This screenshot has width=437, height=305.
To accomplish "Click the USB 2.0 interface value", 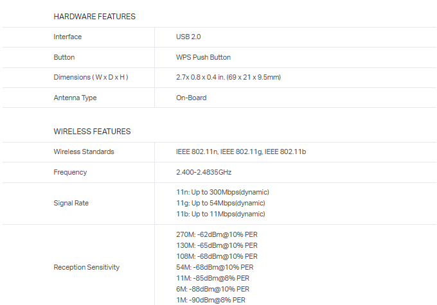I will (188, 37).
